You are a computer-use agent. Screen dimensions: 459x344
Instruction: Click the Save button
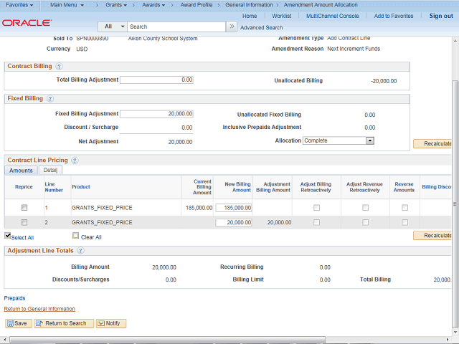17,323
